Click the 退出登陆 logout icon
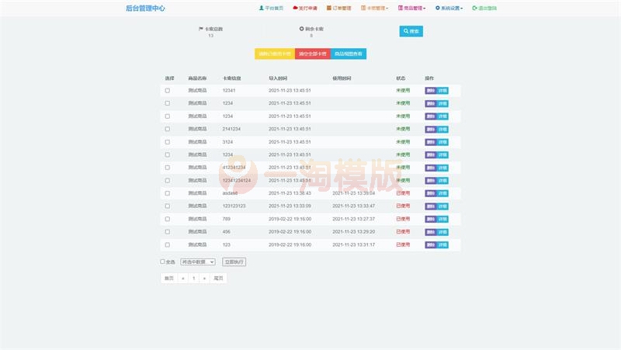621x350 pixels. tap(474, 8)
